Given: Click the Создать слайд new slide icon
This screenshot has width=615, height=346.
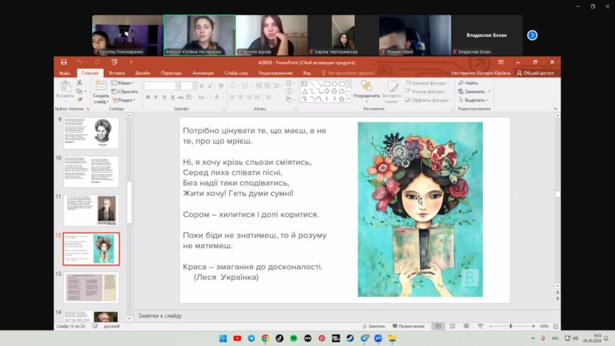Looking at the screenshot, I should click(101, 86).
